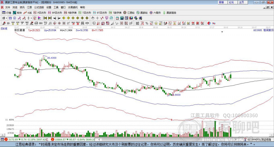
Task: Click Shanghai index 3172.69 status entry
Action: point(26,140)
